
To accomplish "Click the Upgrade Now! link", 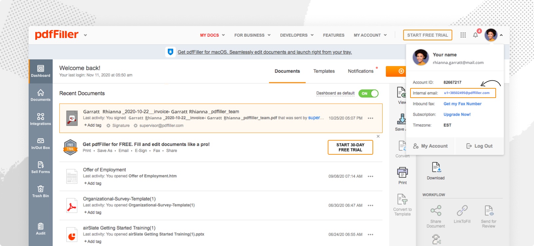I will click(x=457, y=114).
